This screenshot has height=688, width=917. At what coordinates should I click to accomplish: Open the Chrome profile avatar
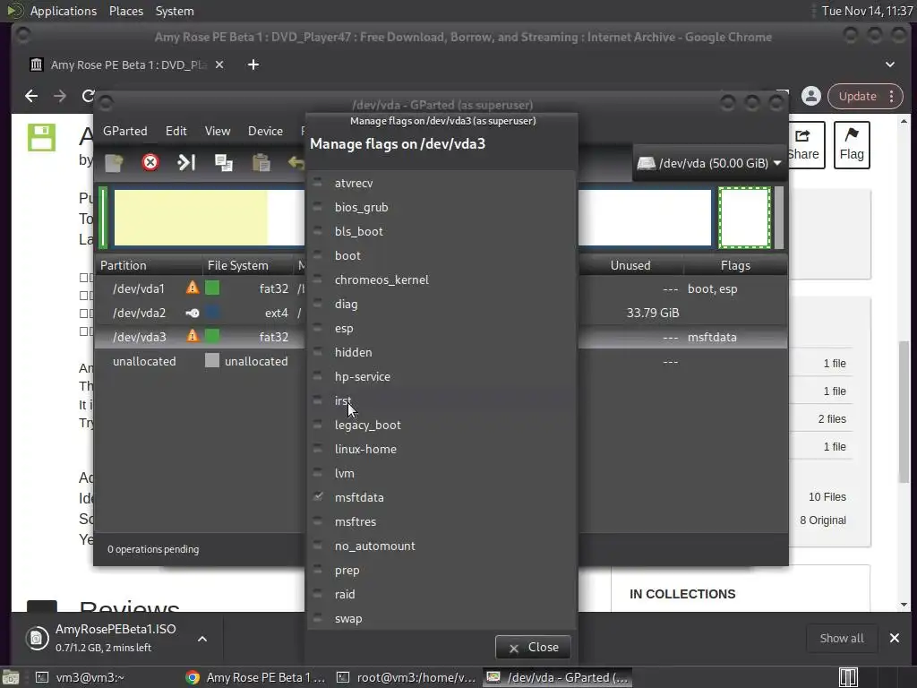click(x=811, y=96)
